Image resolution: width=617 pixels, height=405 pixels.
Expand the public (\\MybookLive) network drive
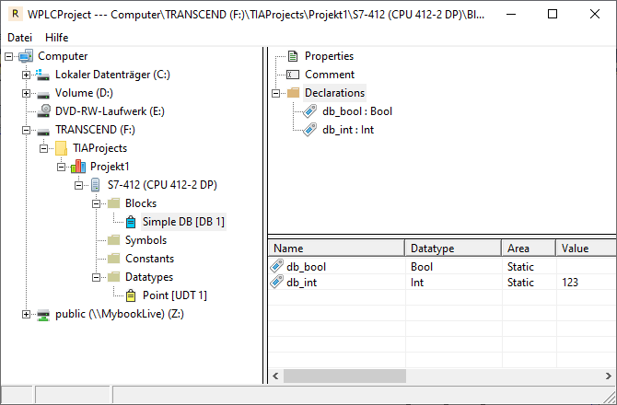tap(27, 314)
